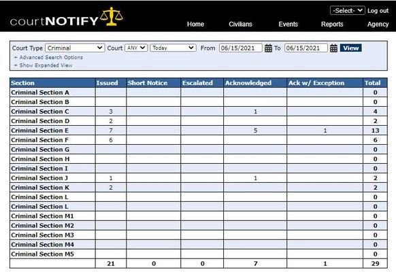Click the grand total 29 cell
This screenshot has width=396, height=272.
(x=376, y=264)
